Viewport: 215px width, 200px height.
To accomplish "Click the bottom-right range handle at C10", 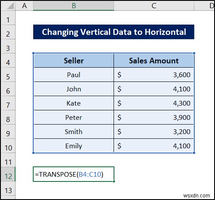I will coord(194,153).
